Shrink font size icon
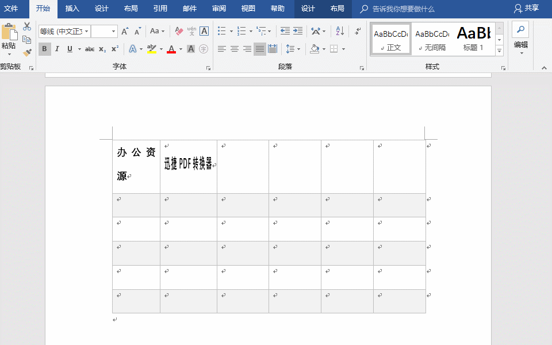Image resolution: width=552 pixels, height=345 pixels. [x=137, y=31]
